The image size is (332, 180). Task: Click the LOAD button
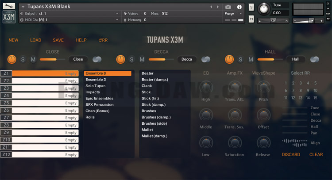point(35,40)
